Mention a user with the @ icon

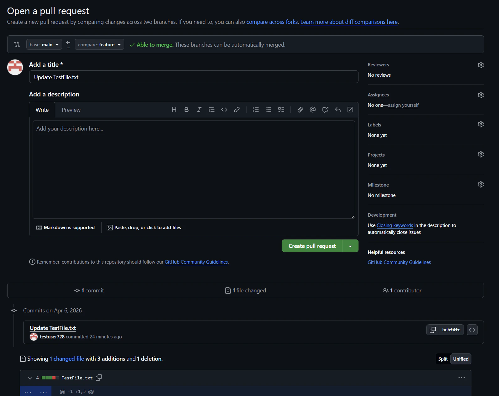point(313,110)
